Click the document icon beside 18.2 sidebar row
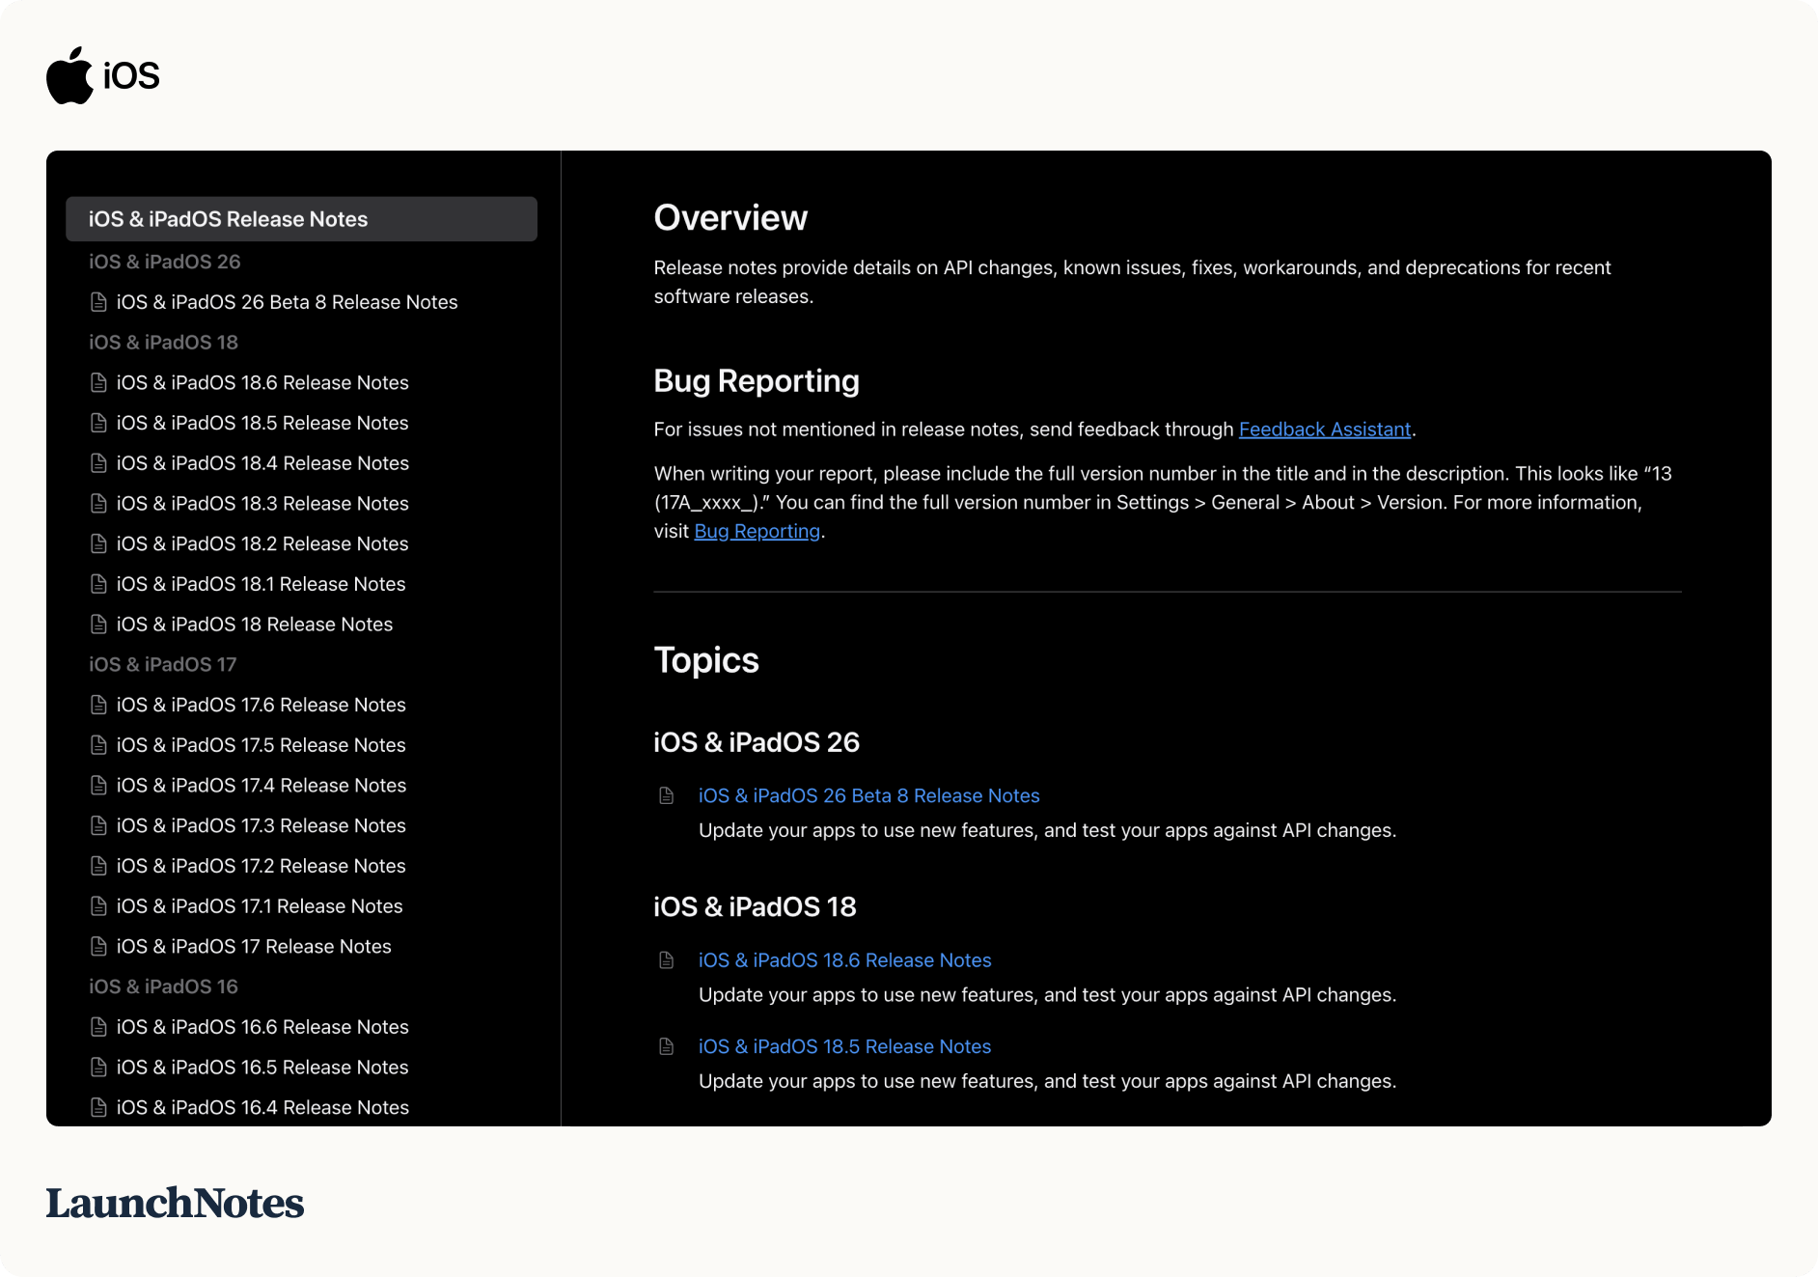Image resolution: width=1818 pixels, height=1277 pixels. (x=98, y=544)
